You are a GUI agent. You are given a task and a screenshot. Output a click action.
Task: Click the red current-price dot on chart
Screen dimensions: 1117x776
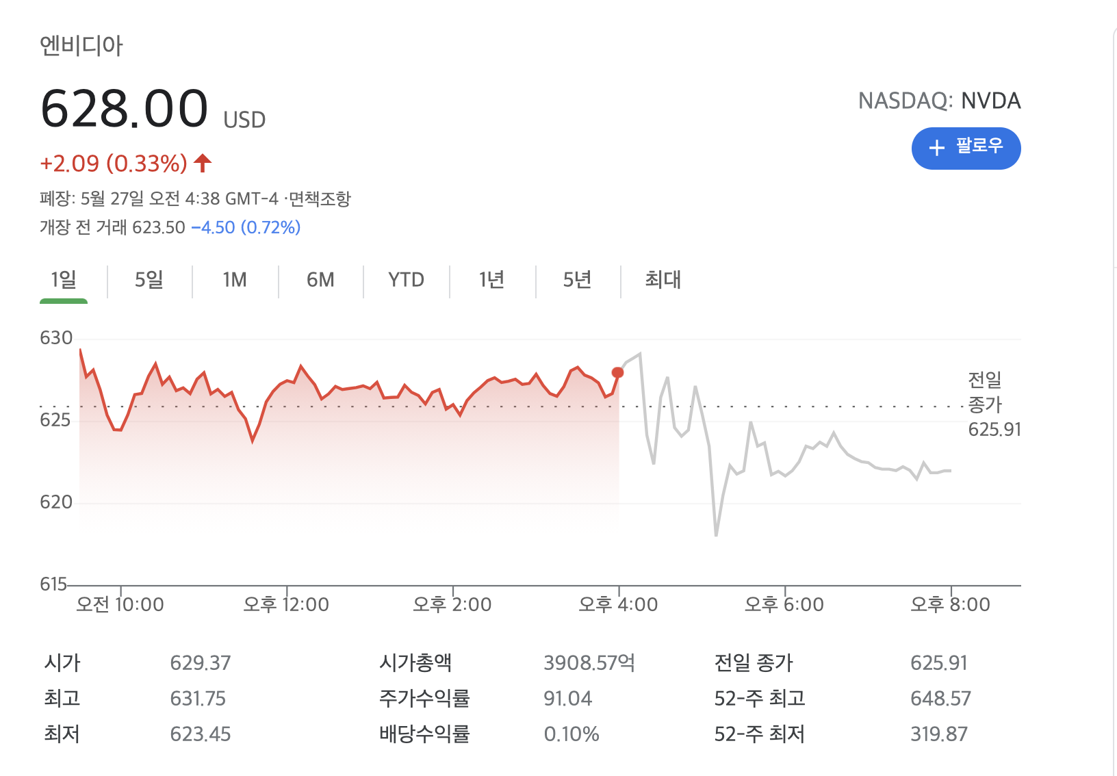[x=617, y=373]
